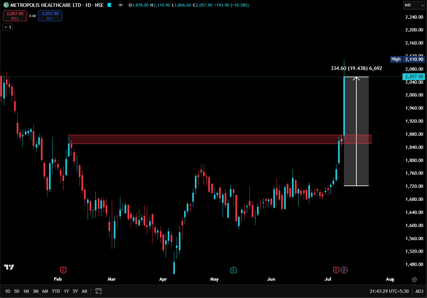Click the close value C2,057.90 in header
This screenshot has width=427, height=298.
point(203,5)
